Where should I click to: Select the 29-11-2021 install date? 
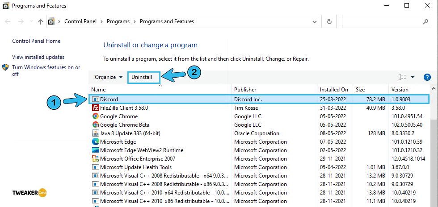pyautogui.click(x=333, y=159)
